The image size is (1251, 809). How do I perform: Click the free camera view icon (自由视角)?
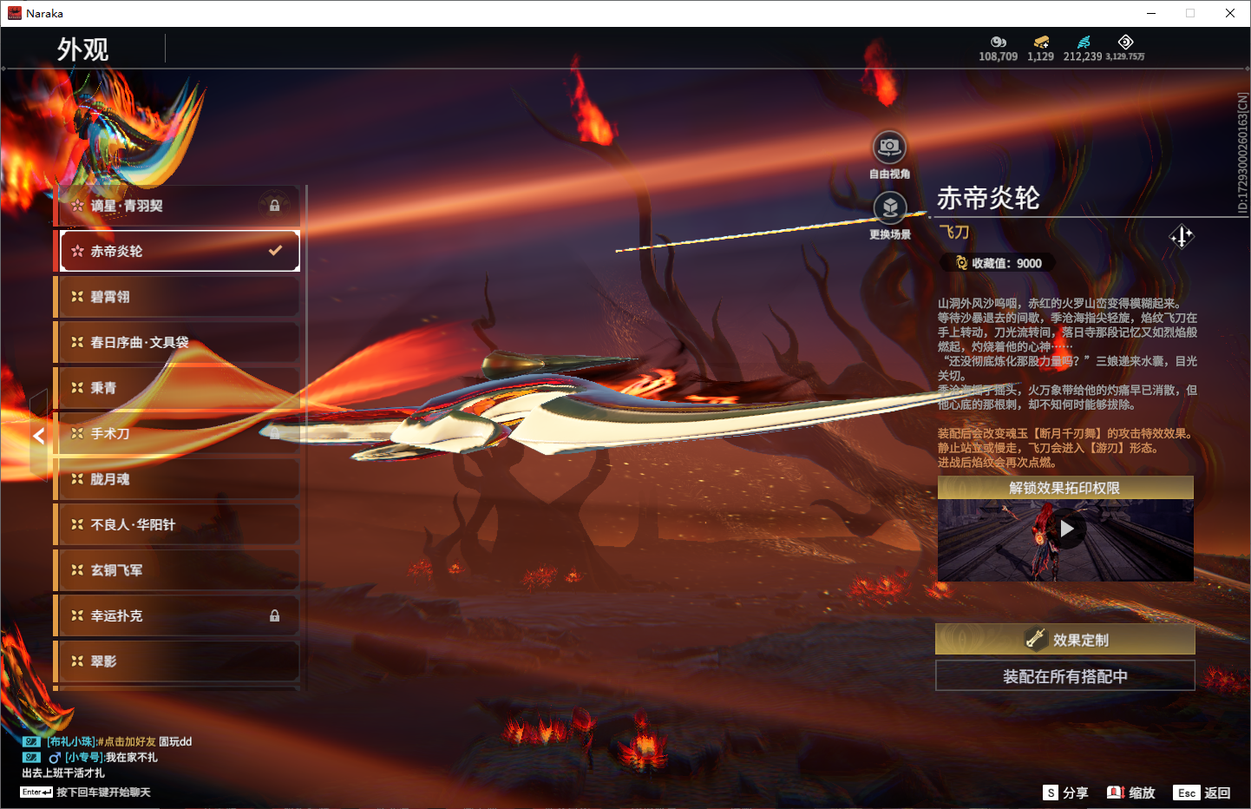tap(889, 147)
